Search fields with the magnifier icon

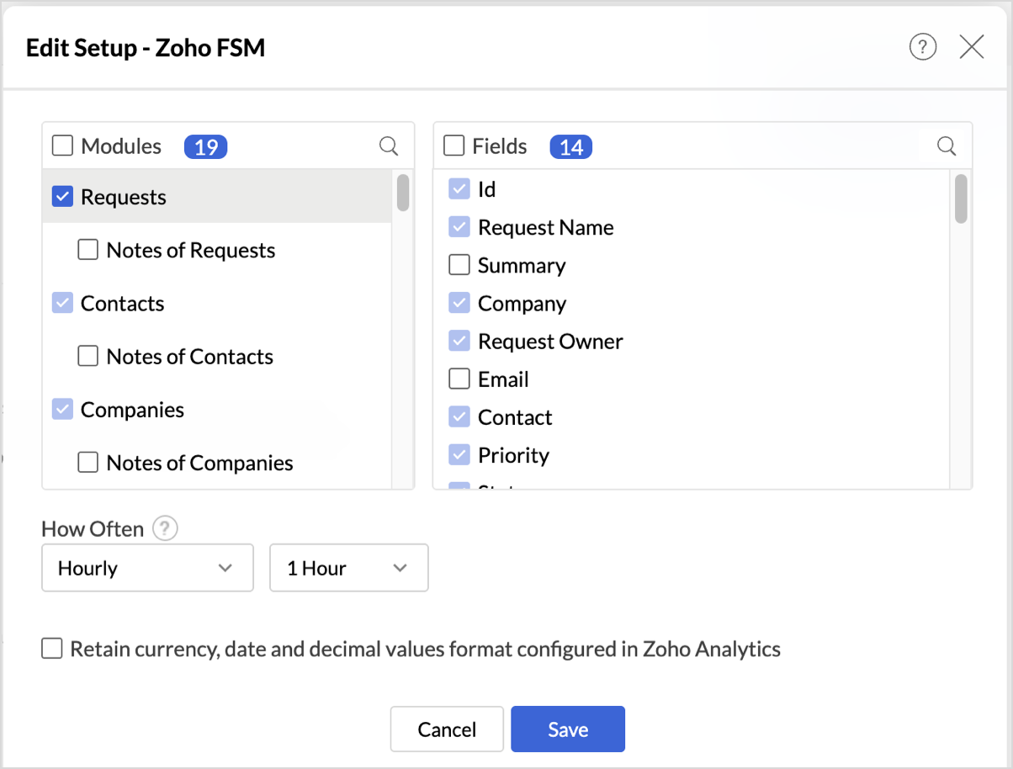tap(947, 146)
